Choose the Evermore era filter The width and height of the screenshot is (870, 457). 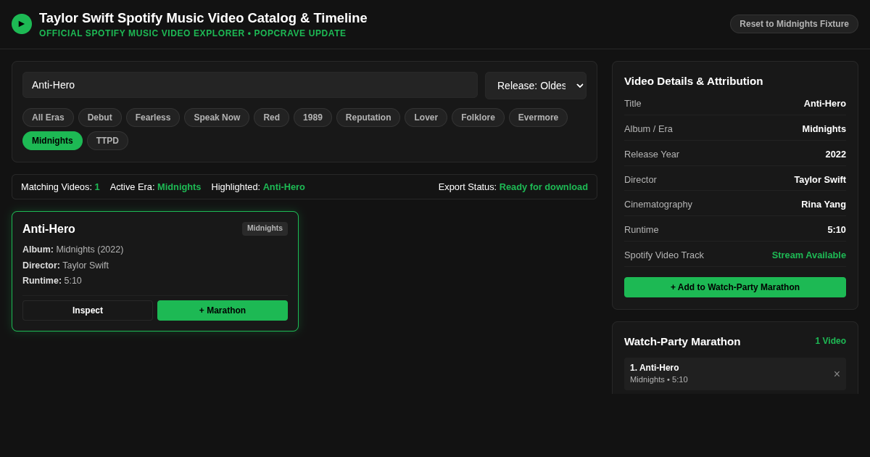coord(538,118)
